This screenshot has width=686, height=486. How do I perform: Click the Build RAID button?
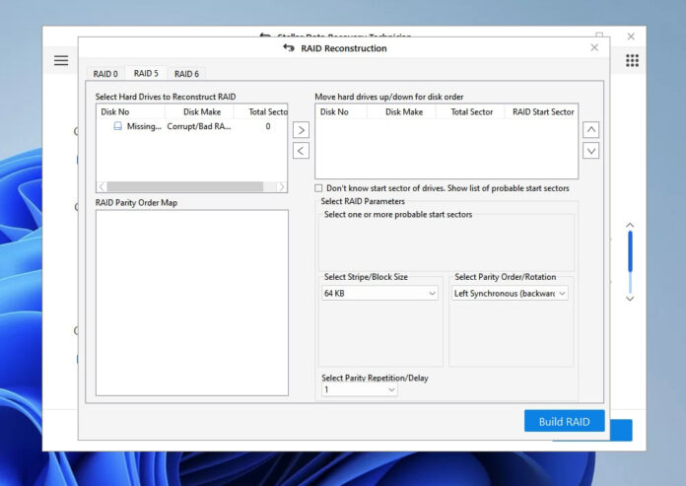pos(564,421)
